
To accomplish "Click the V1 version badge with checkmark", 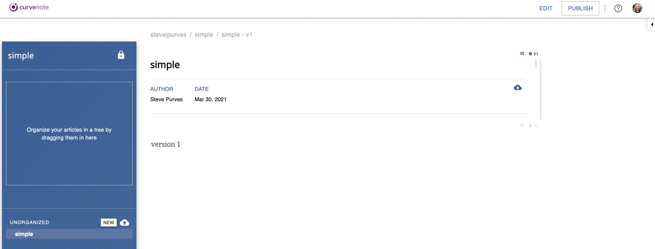I will [x=533, y=54].
